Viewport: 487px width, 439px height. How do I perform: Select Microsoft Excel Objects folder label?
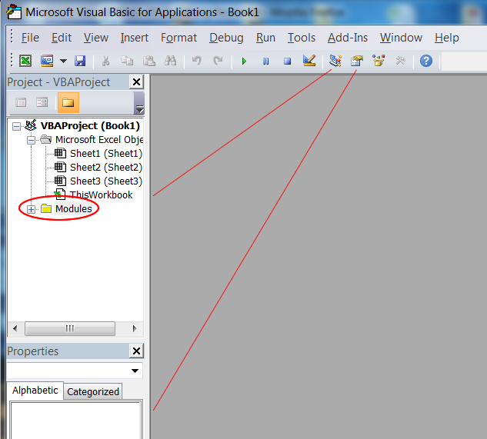pos(99,140)
